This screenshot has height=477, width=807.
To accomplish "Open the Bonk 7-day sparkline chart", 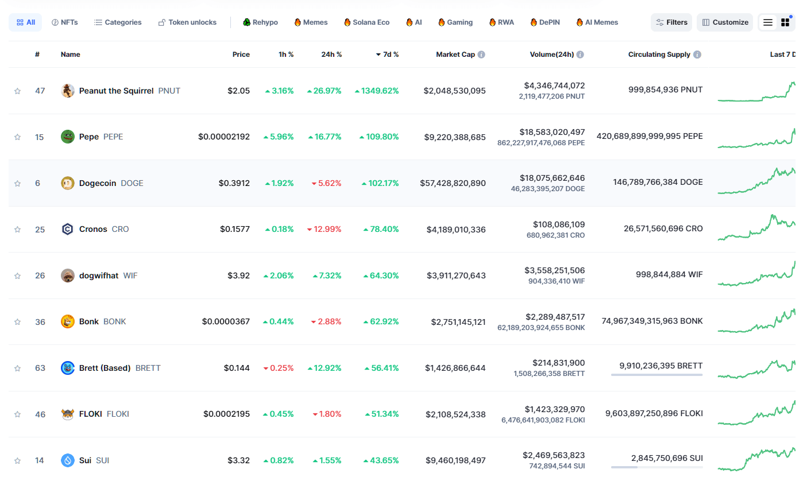I will pos(756,322).
